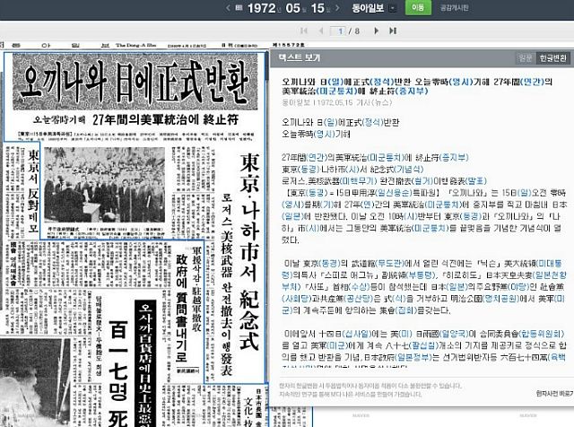Go to the next page

(x=376, y=30)
